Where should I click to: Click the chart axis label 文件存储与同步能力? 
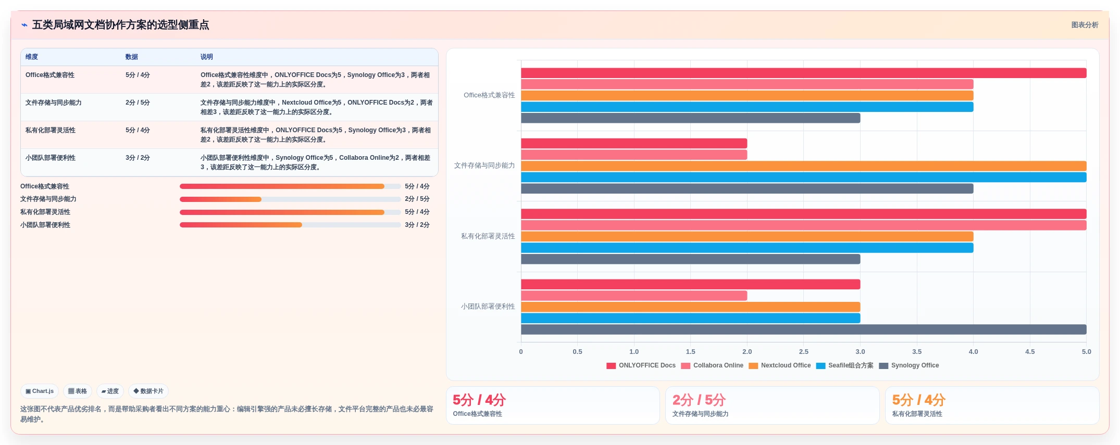click(484, 166)
